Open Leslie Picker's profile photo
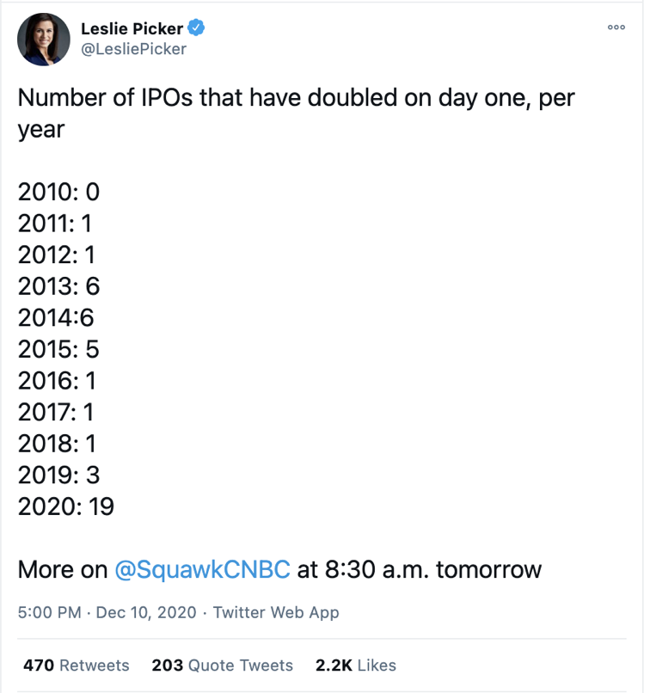 43,39
